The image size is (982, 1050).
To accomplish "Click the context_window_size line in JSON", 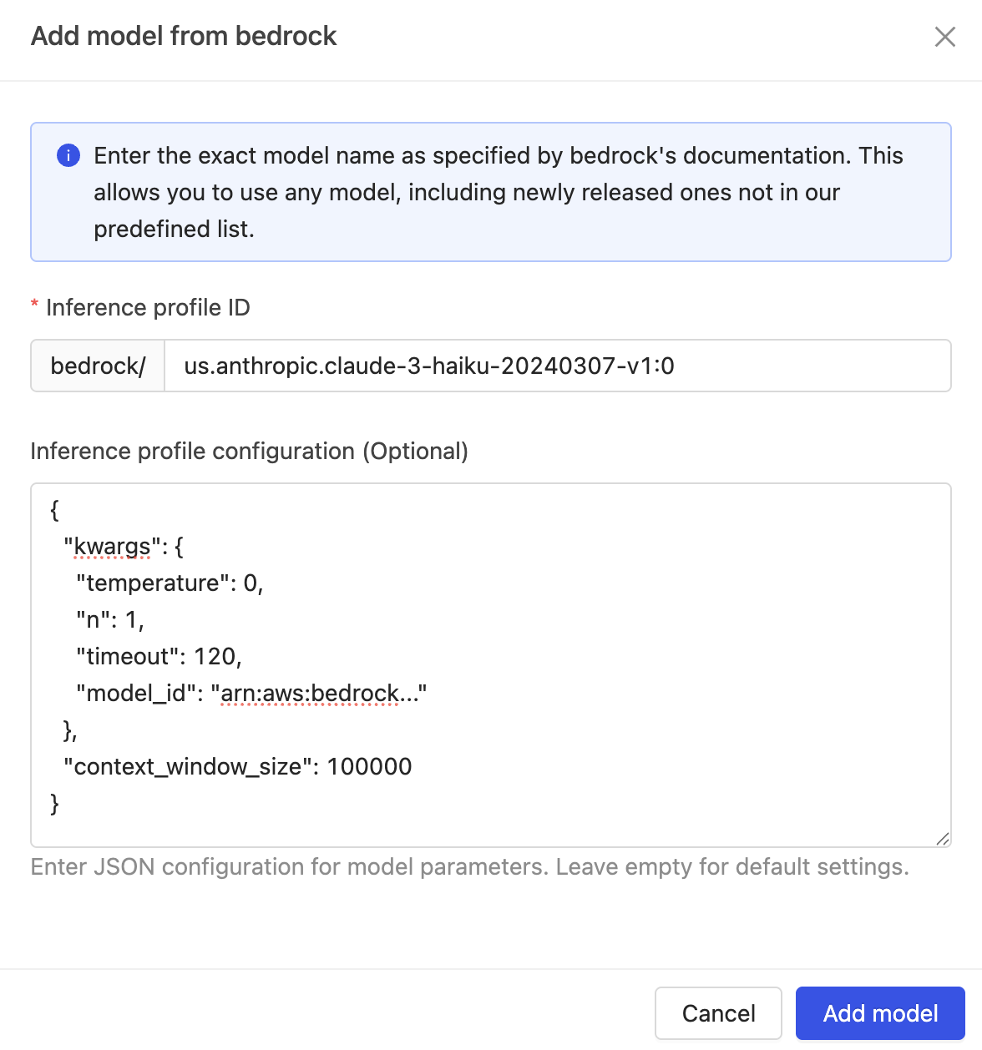I will coord(237,766).
